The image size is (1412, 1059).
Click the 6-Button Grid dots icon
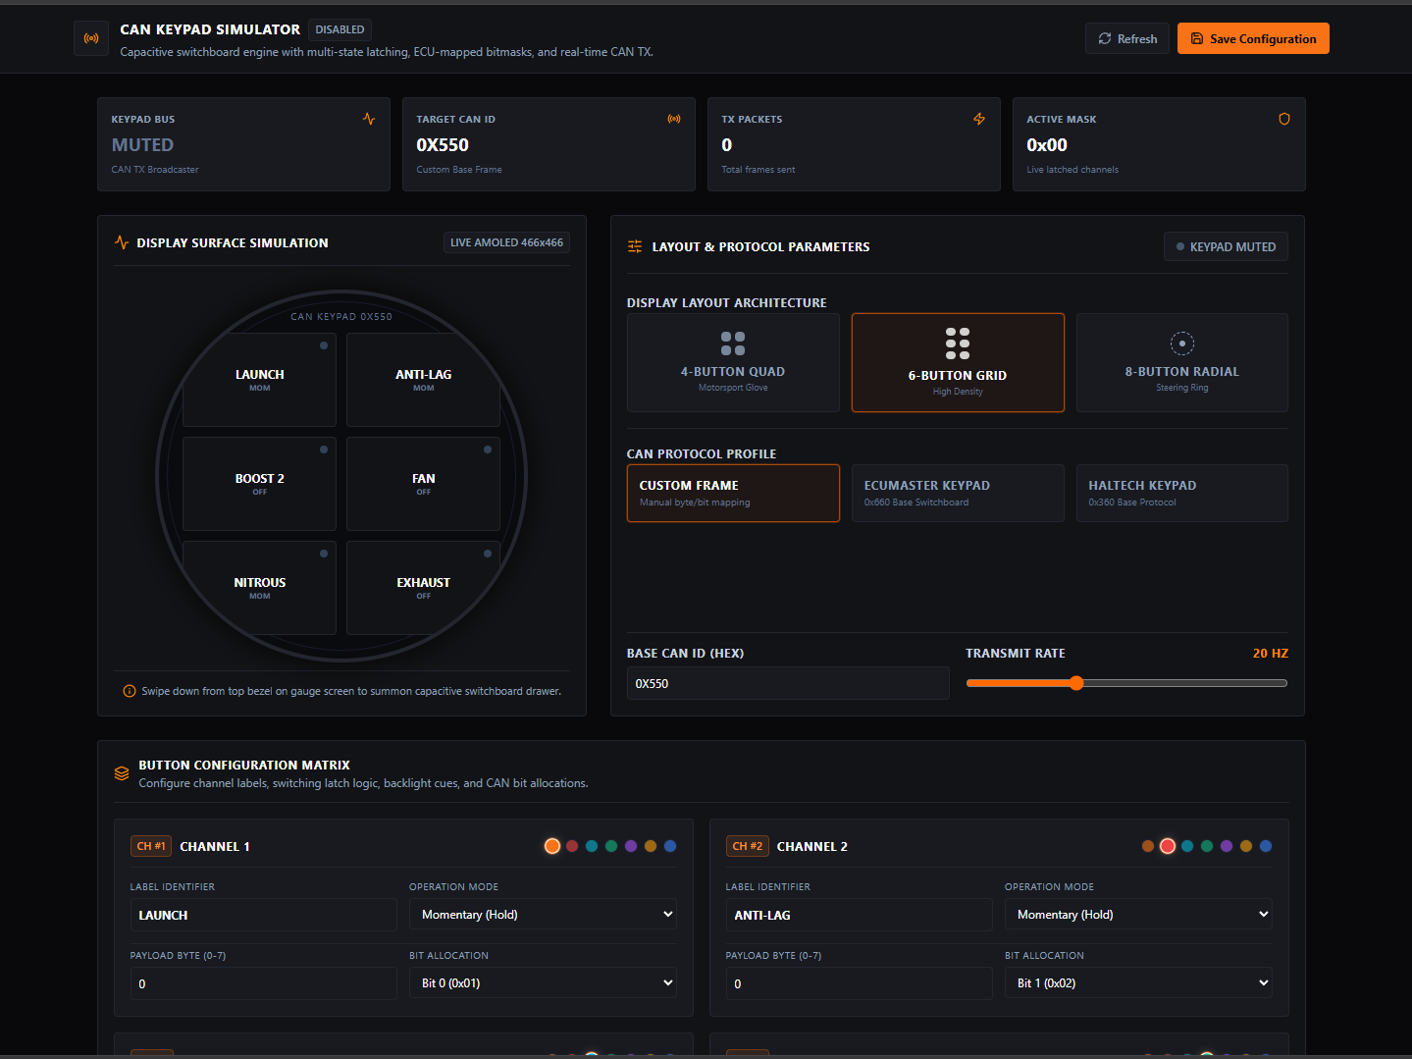pos(958,344)
